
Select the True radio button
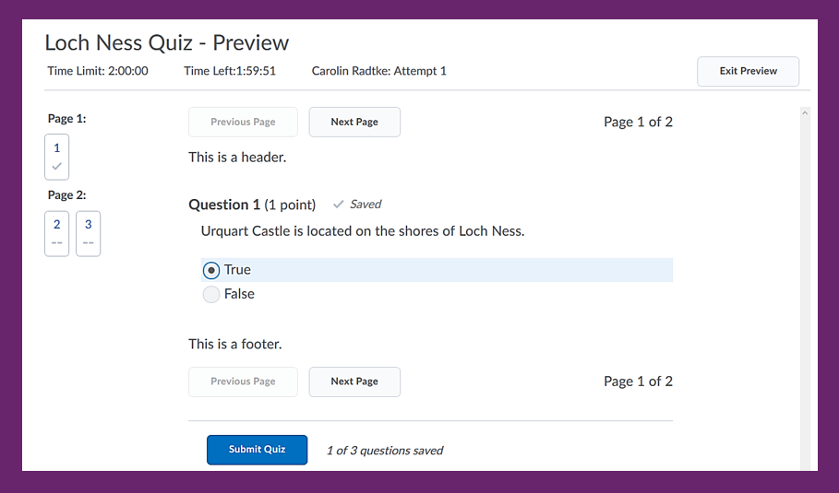(210, 270)
